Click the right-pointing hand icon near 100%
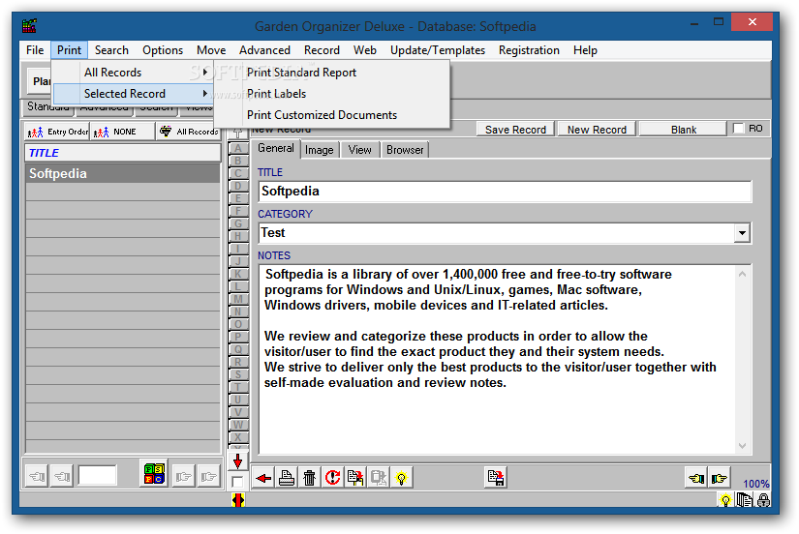This screenshot has height=534, width=799. tap(720, 478)
